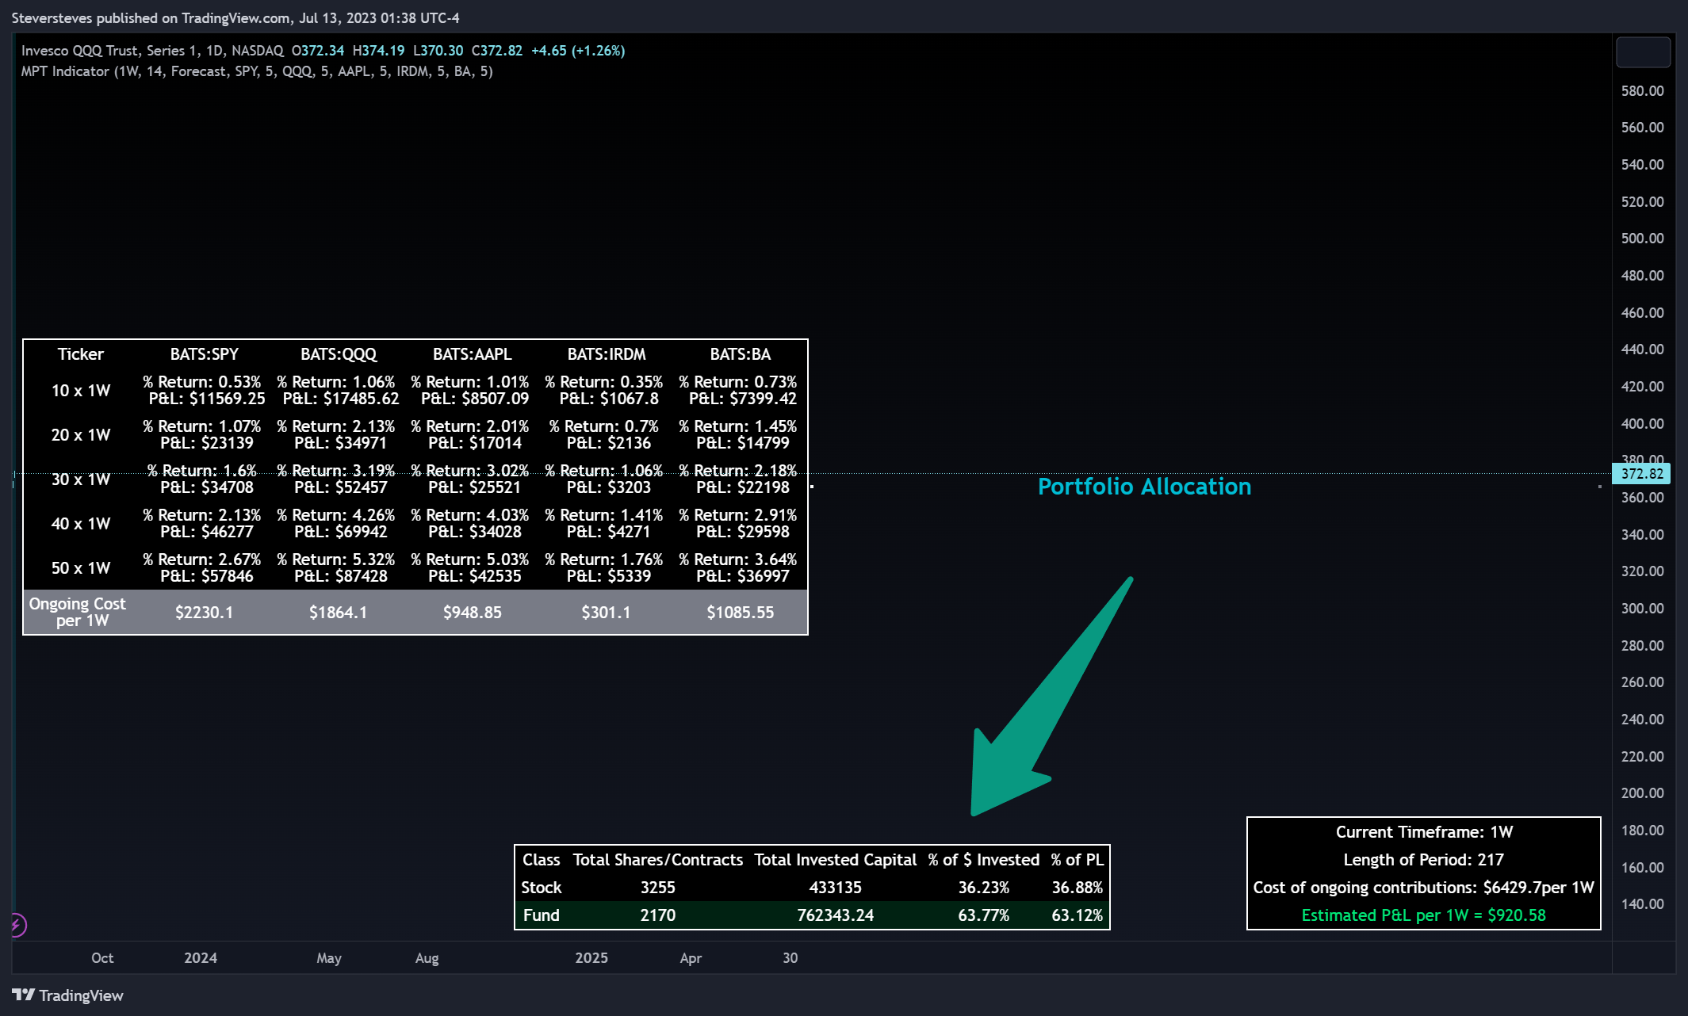Click the Aug label on time axis

[427, 958]
